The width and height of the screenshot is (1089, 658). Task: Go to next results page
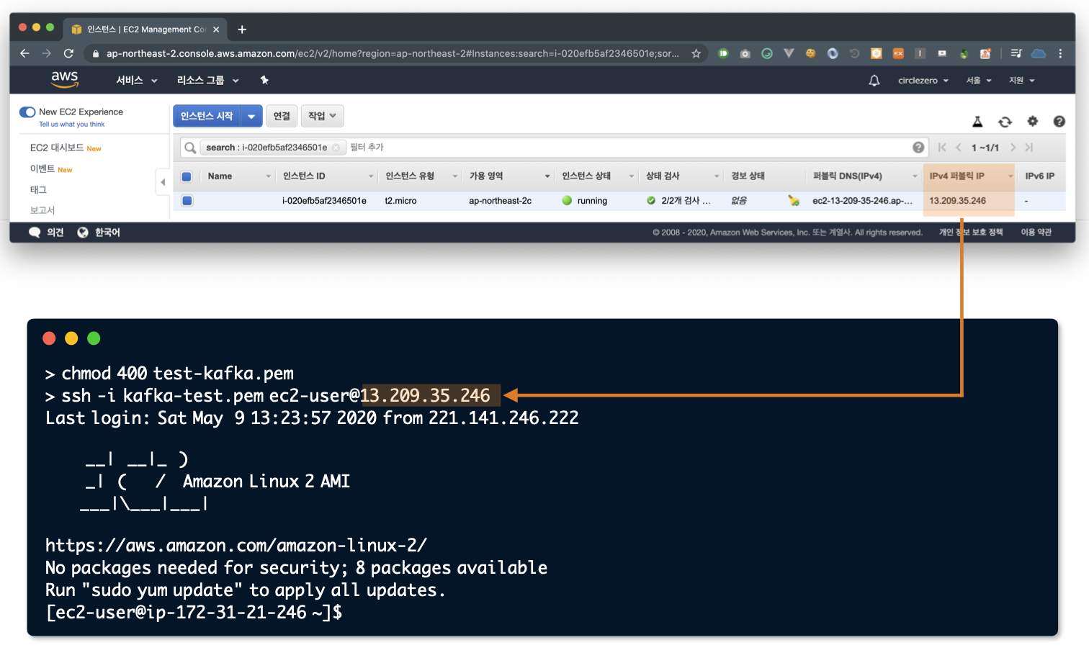pyautogui.click(x=1013, y=148)
